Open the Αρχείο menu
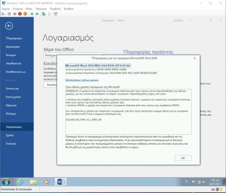The image size is (226, 193). pos(6,9)
